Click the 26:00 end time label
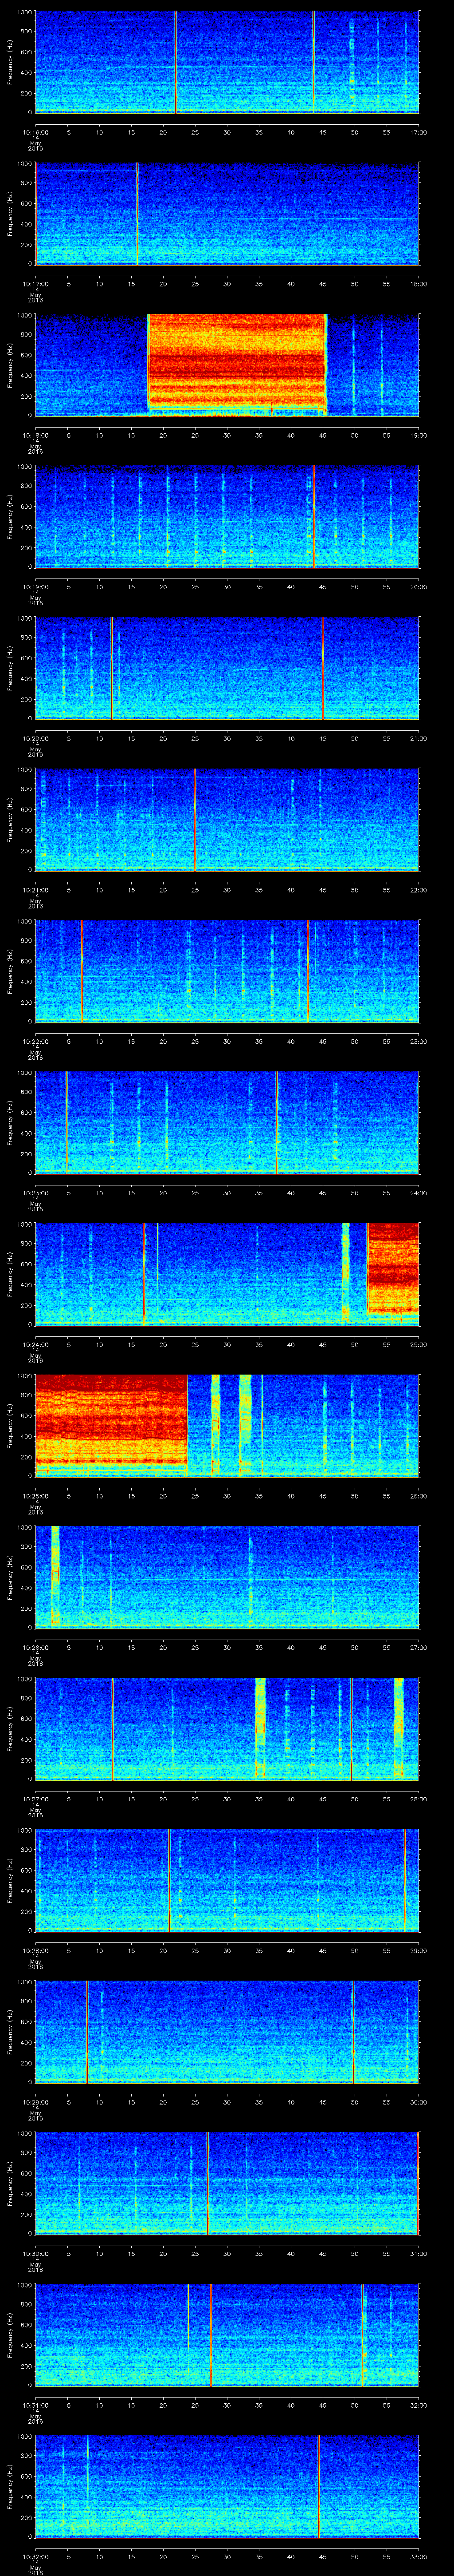The width and height of the screenshot is (454, 2576). (x=418, y=1496)
